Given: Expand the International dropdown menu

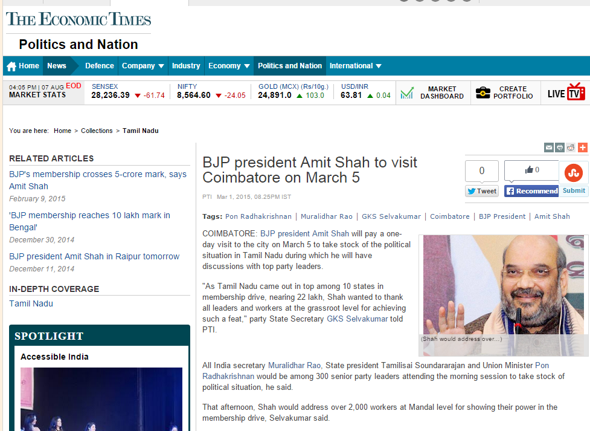Looking at the screenshot, I should [355, 66].
